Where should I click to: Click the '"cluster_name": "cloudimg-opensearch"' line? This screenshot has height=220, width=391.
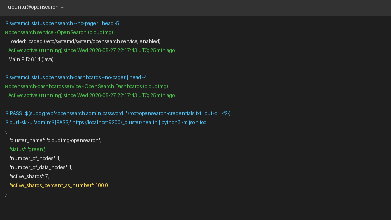(55, 140)
